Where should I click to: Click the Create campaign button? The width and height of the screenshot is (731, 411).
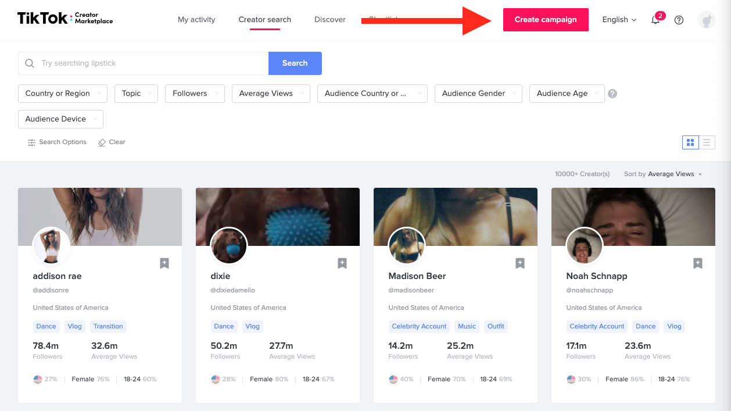[546, 20]
